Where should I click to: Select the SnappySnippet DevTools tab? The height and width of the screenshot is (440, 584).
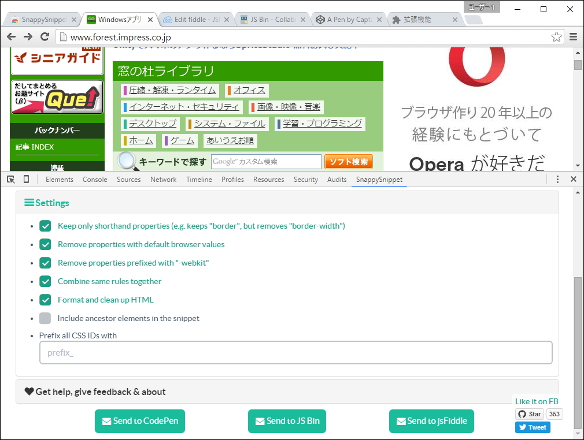[x=379, y=179]
